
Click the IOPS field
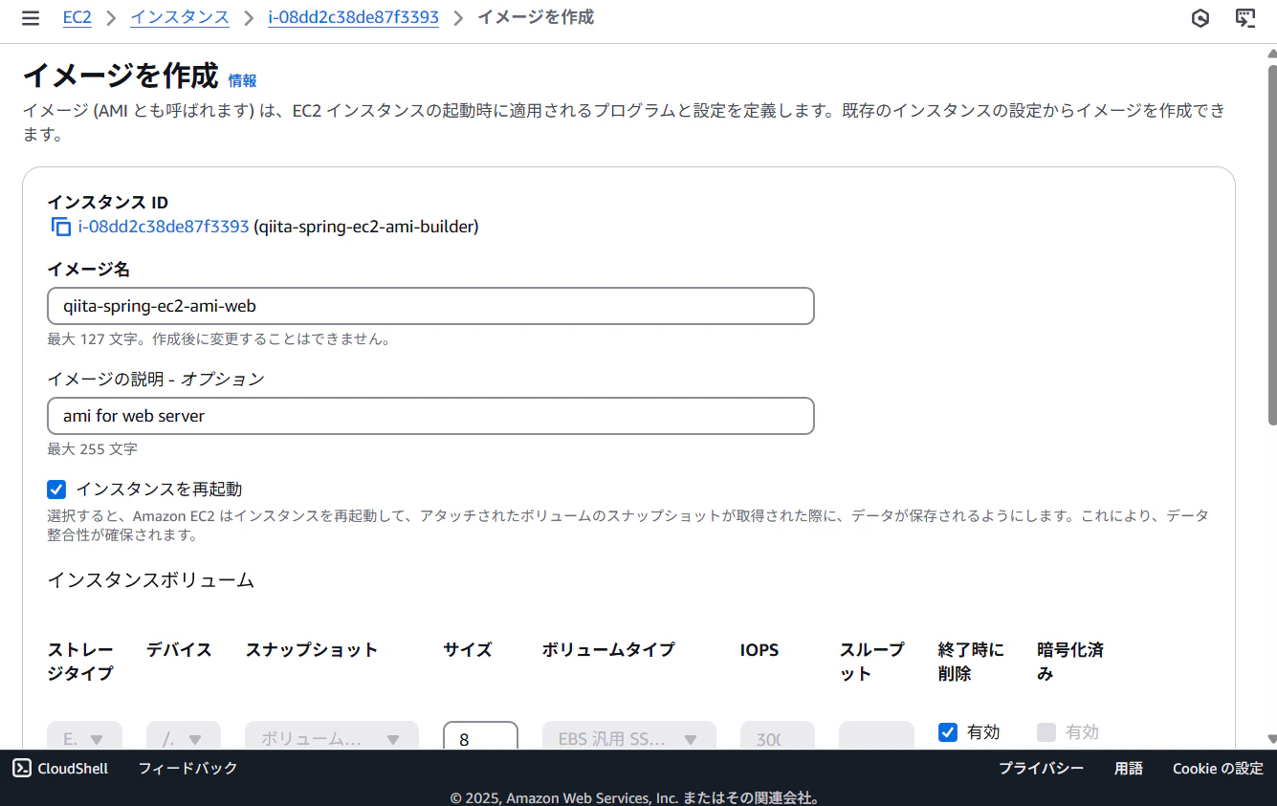[x=778, y=736]
